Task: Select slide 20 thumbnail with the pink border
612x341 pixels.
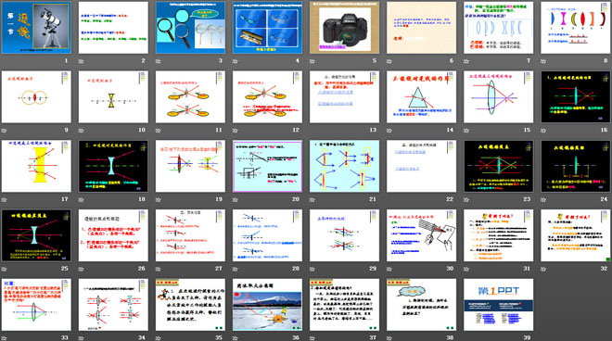Action: 267,166
